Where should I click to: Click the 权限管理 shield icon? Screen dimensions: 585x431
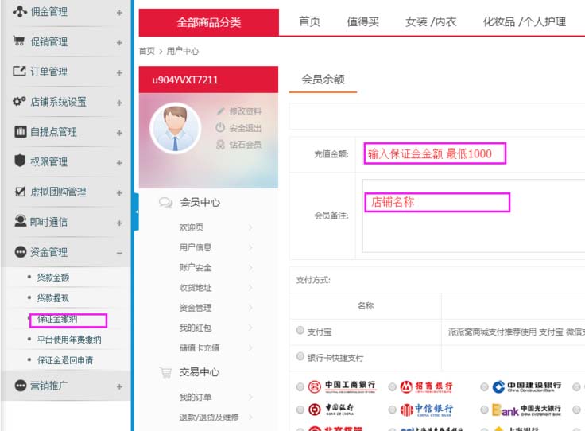[20, 161]
